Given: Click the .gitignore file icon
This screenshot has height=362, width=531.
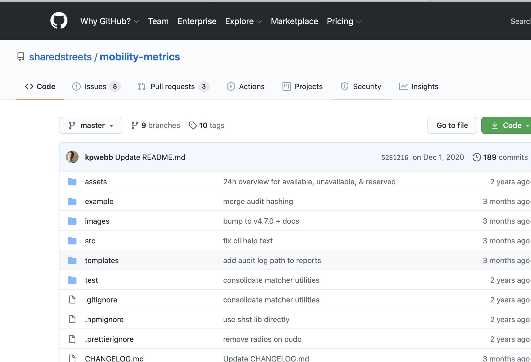Looking at the screenshot, I should pyautogui.click(x=72, y=299).
